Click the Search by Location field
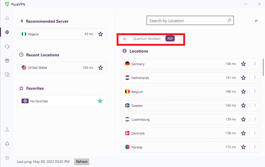This screenshot has height=167, width=265. coord(190,20)
